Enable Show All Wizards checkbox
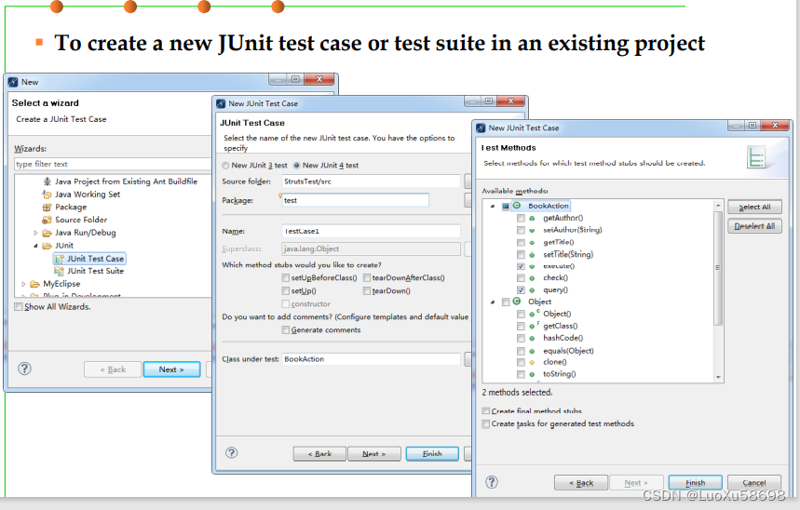The height and width of the screenshot is (510, 800). (19, 306)
